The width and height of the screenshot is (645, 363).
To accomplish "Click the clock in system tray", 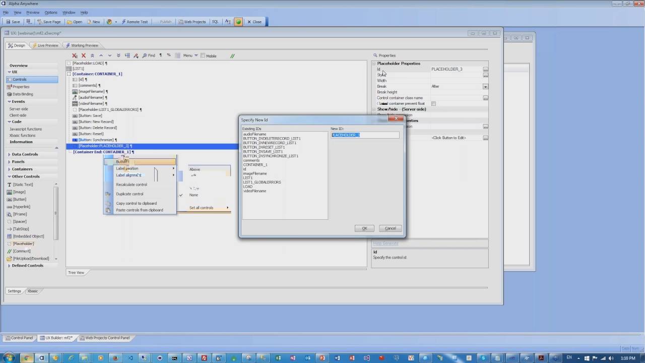I will tap(628, 358).
